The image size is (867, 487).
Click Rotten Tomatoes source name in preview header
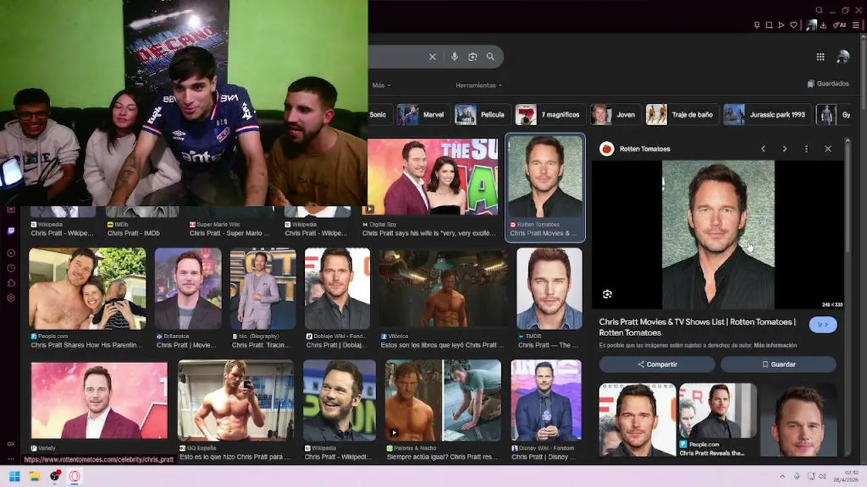click(x=644, y=149)
